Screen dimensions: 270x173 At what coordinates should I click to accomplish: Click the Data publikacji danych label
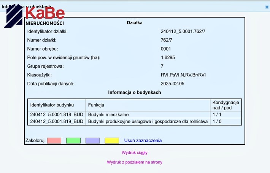tap(51, 84)
